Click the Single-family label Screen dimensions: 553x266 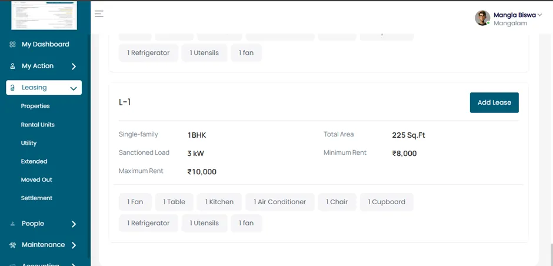coord(138,134)
